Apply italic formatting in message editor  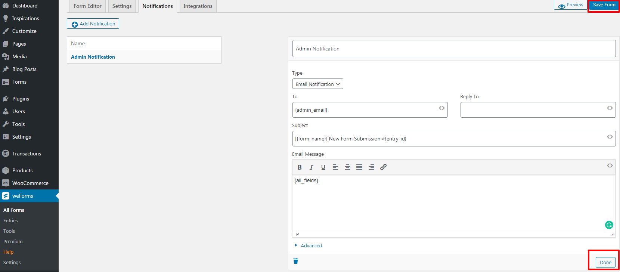[311, 167]
